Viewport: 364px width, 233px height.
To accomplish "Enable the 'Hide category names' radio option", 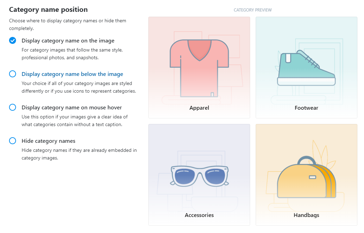I will click(x=13, y=141).
